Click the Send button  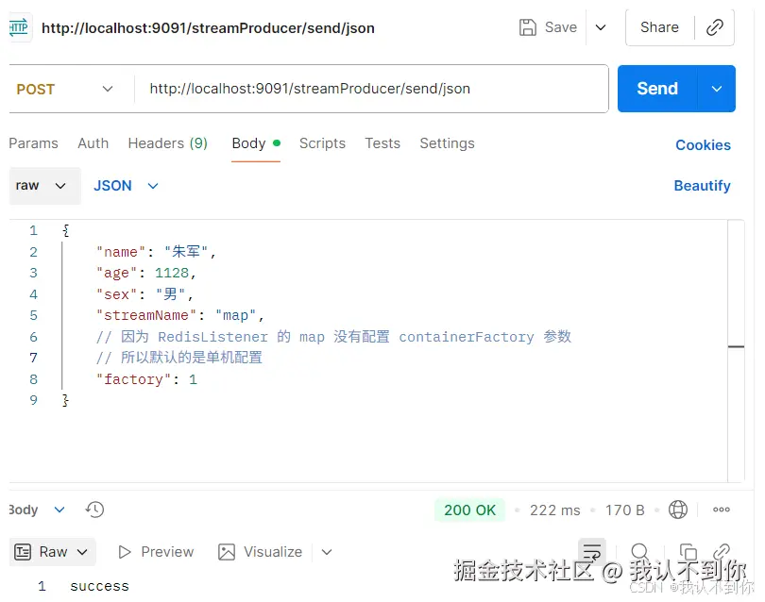click(656, 89)
